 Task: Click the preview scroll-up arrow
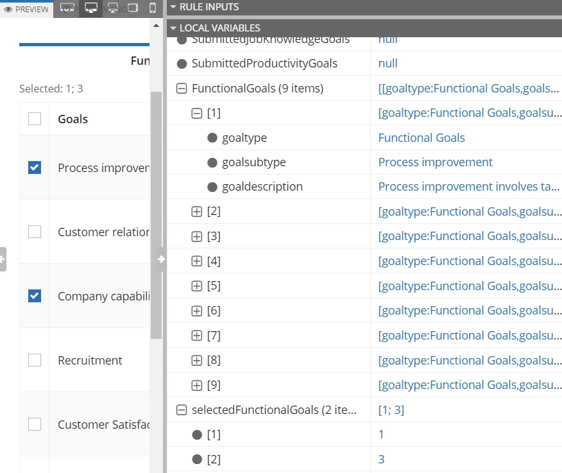156,26
